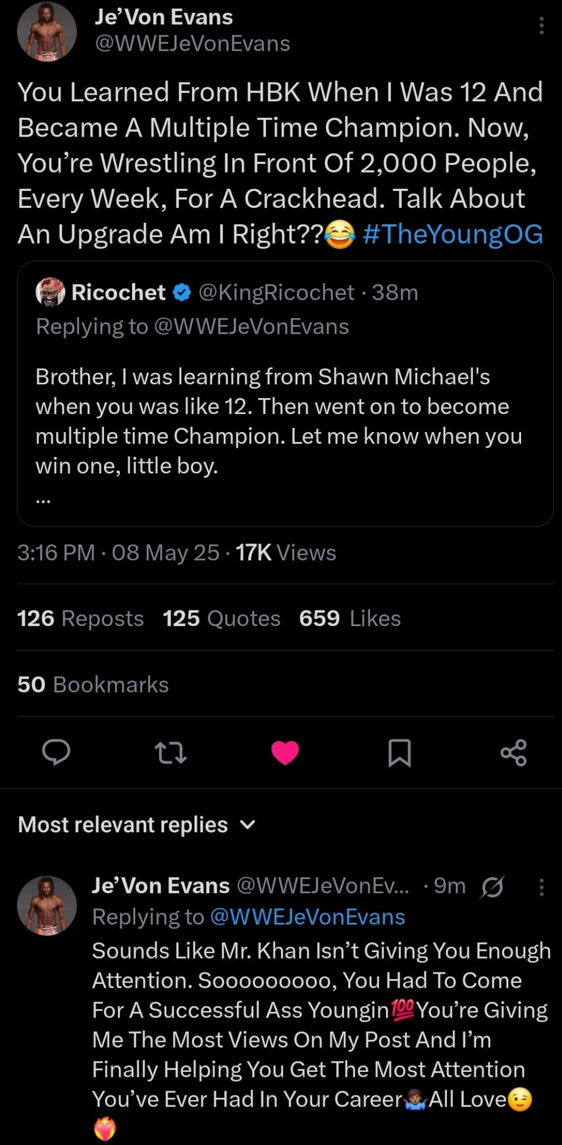Tap the repost arrows icon
Image resolution: width=562 pixels, height=1145 pixels.
(170, 752)
